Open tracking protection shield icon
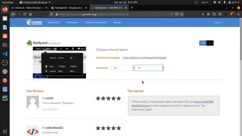Viewport: 242px width, 136px height. pos(51,14)
